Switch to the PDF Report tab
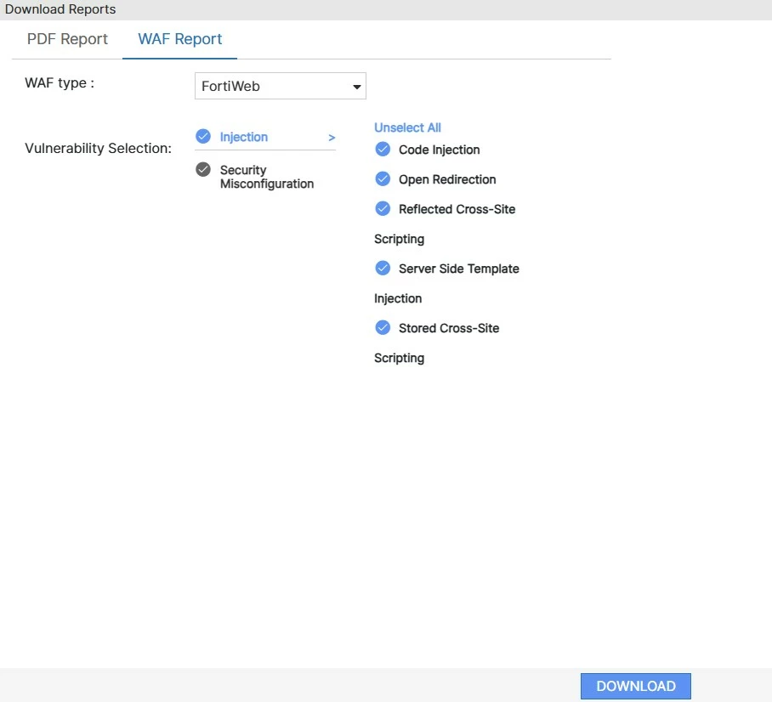The image size is (772, 702). (67, 39)
